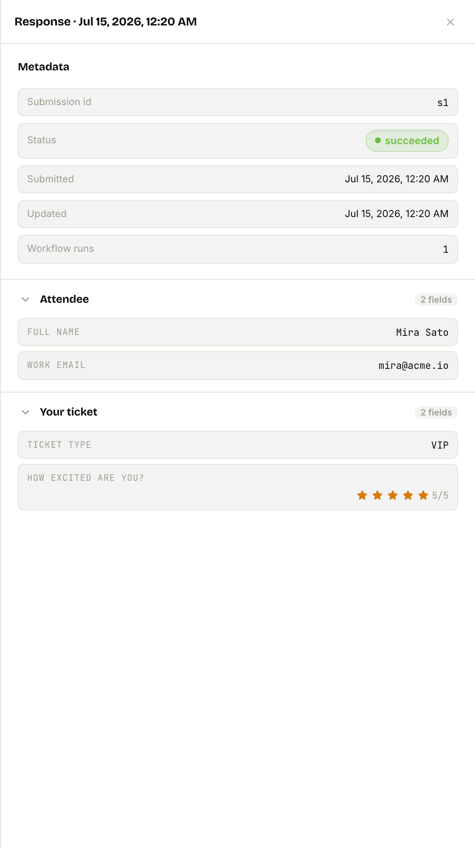475x848 pixels.
Task: Click the Attendee 2 fields badge
Action: coord(436,300)
